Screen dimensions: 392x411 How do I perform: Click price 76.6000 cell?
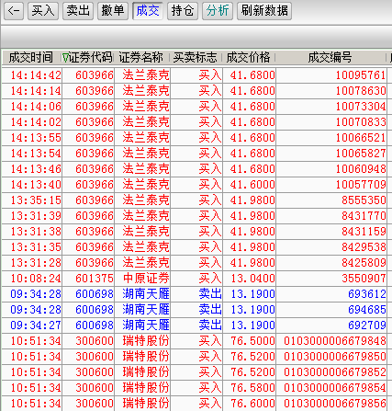[252, 404]
